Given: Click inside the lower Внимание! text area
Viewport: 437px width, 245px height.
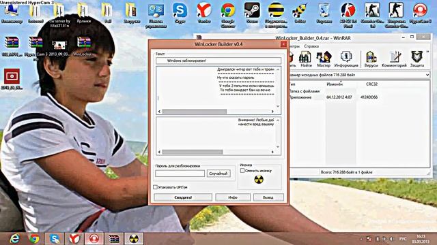Looking at the screenshot, I should (216, 133).
